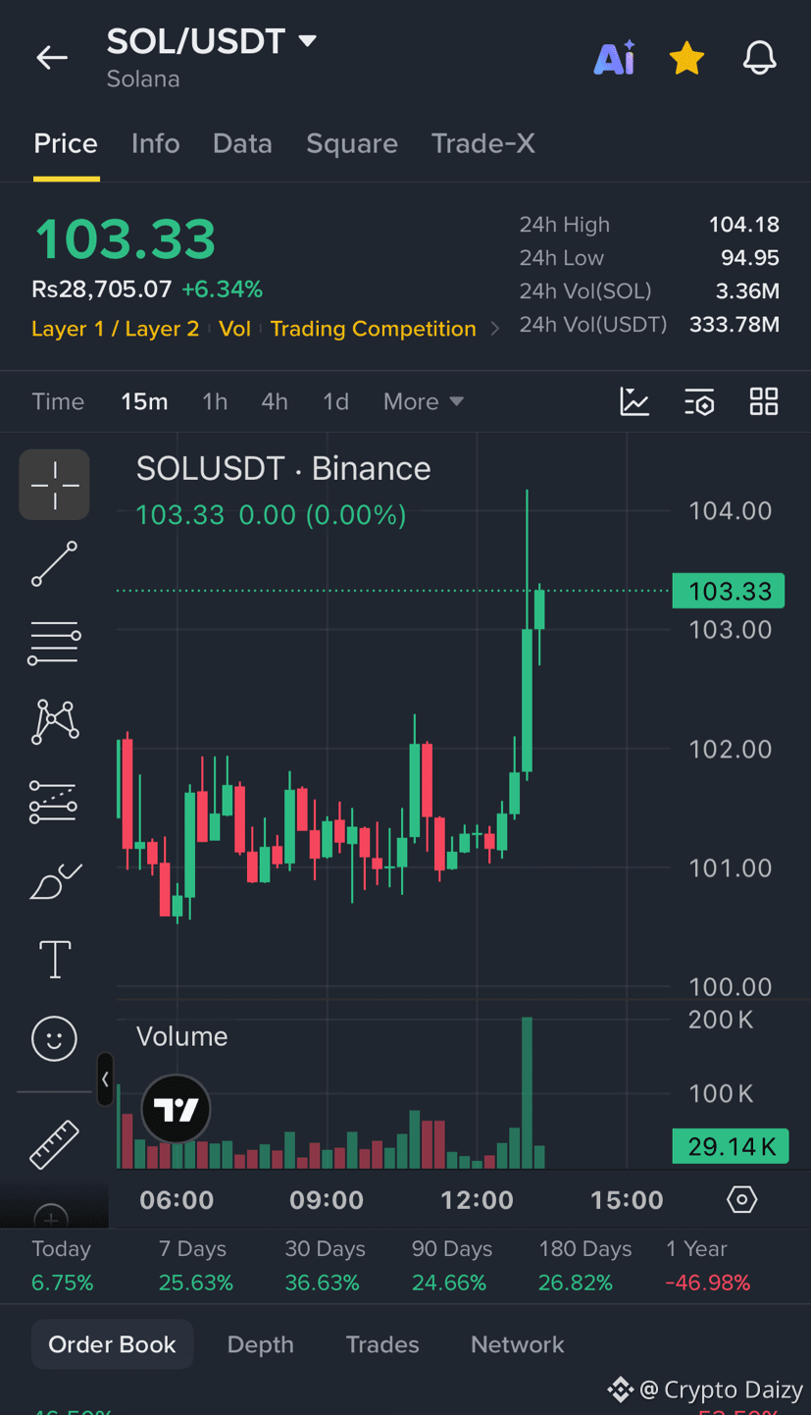Select the ruler measure tool

pyautogui.click(x=54, y=1144)
